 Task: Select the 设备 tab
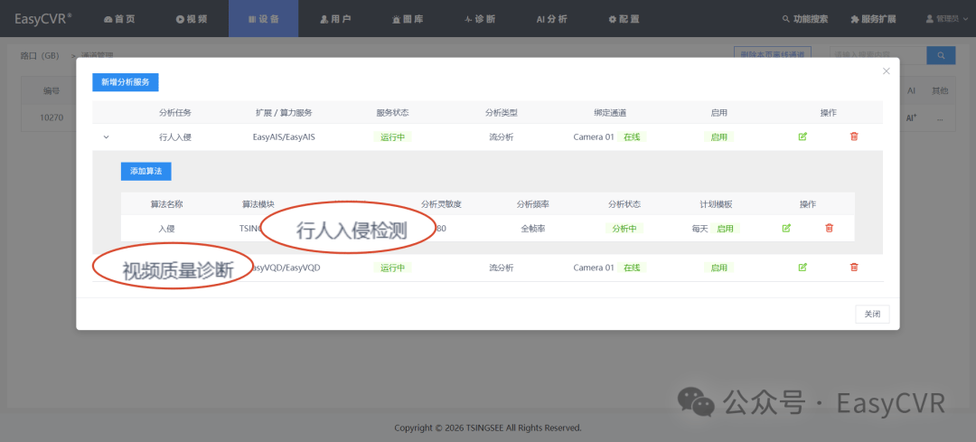tap(263, 19)
